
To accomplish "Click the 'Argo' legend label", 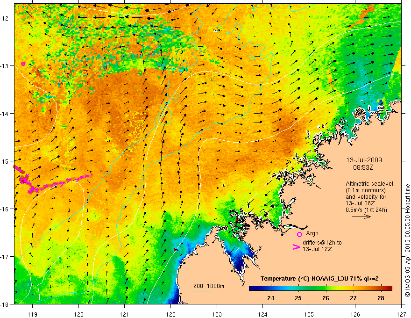I will pos(312,233).
